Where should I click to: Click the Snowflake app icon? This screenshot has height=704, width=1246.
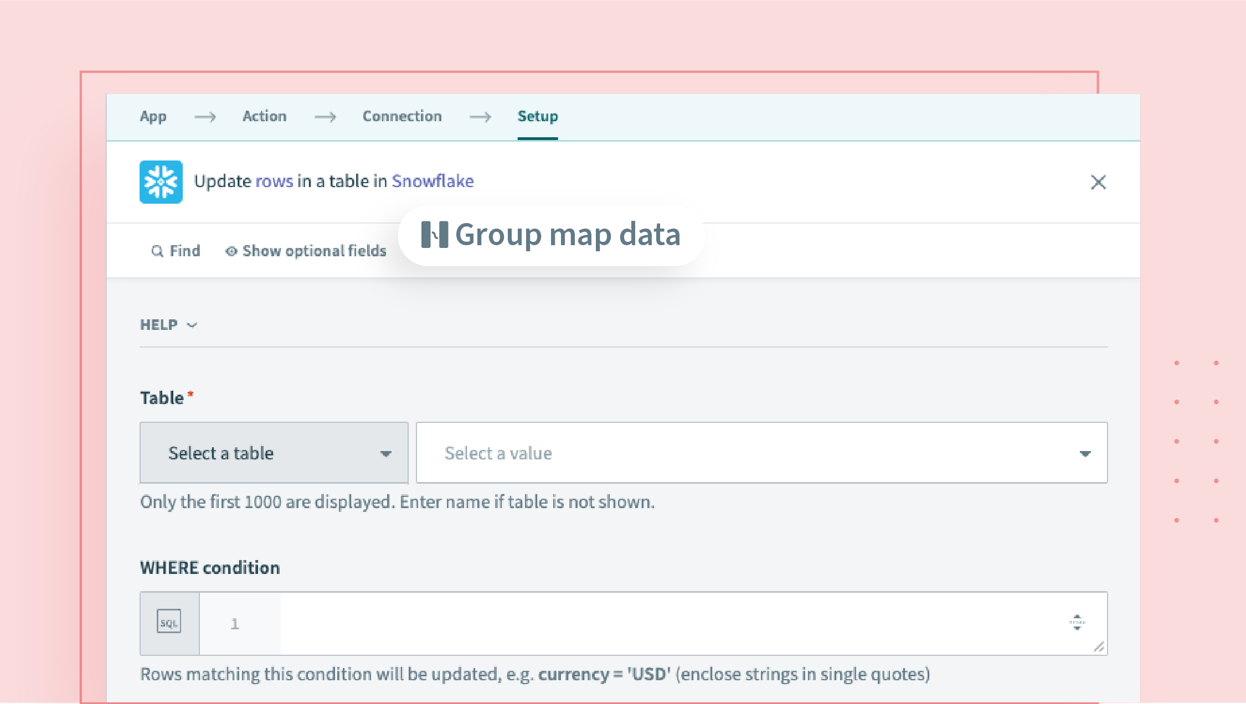pos(161,183)
